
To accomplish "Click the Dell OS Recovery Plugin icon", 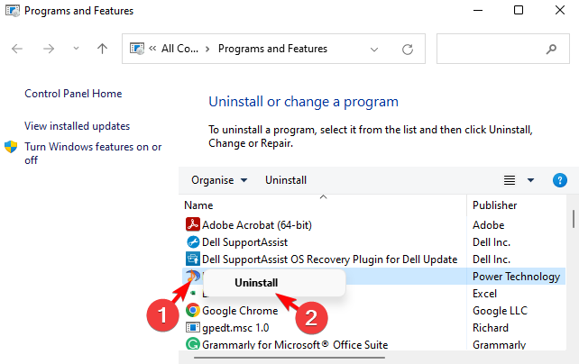I will click(x=192, y=259).
